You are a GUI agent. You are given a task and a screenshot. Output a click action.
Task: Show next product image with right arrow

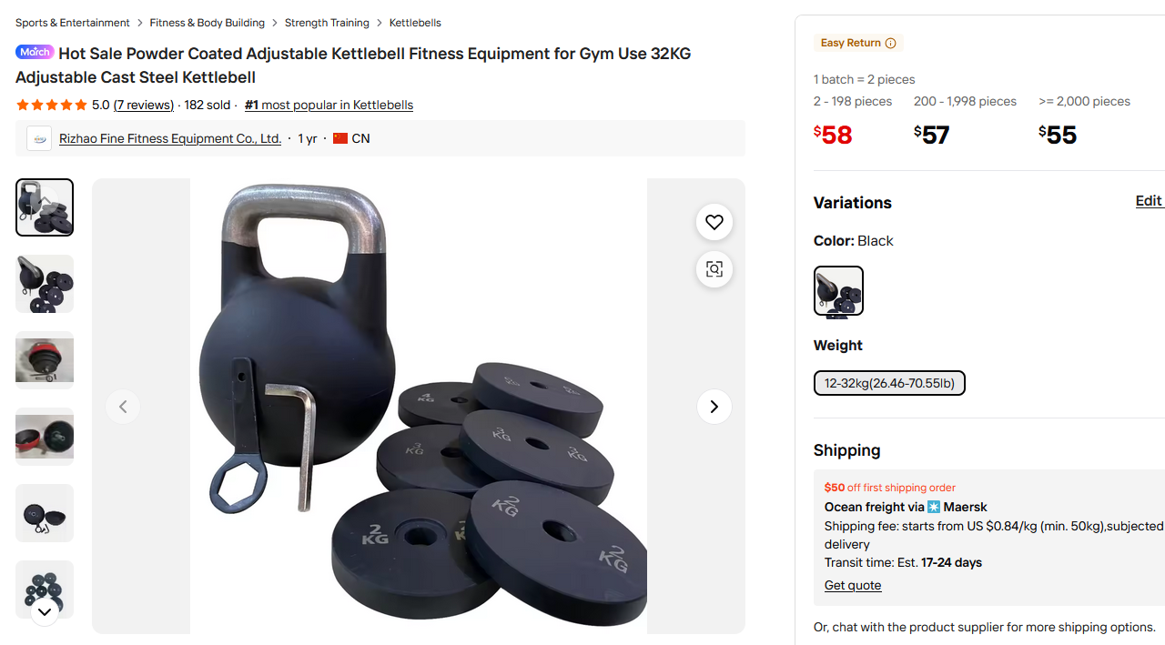pyautogui.click(x=714, y=407)
